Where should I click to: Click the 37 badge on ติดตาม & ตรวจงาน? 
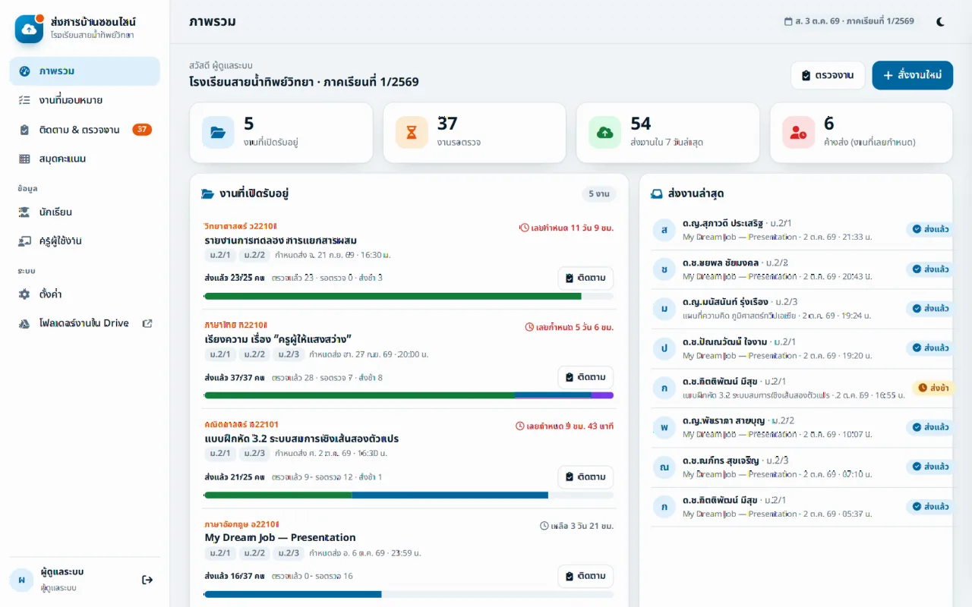click(x=142, y=130)
